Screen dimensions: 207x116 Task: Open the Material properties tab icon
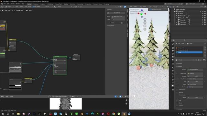173,86
